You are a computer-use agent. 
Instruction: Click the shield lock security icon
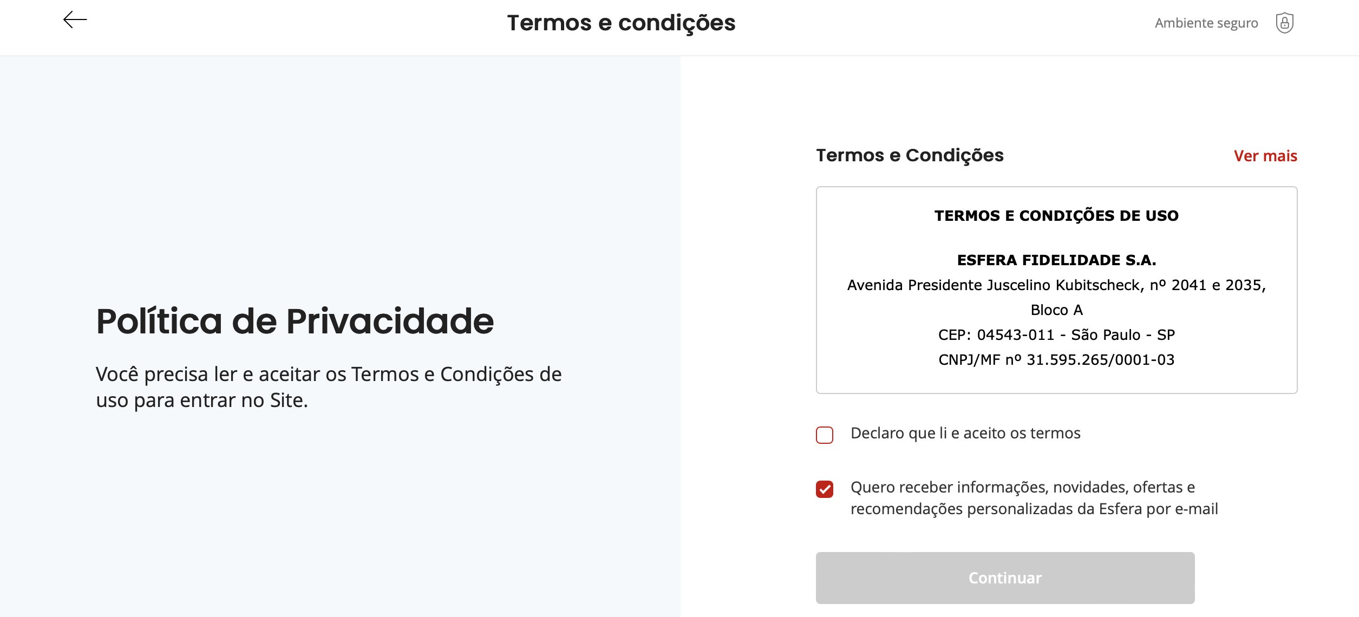click(1284, 23)
